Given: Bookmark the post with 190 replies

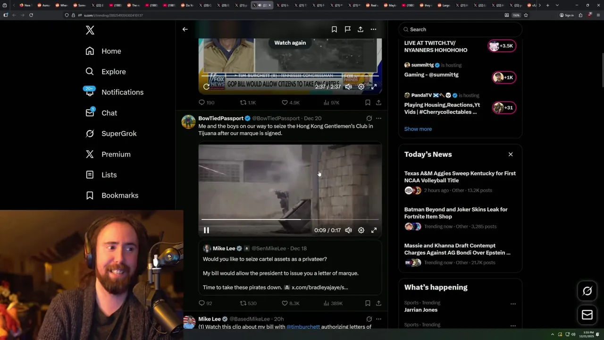Looking at the screenshot, I should [368, 102].
